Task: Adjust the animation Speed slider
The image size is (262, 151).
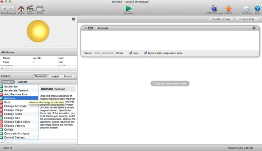Action: 101,53
